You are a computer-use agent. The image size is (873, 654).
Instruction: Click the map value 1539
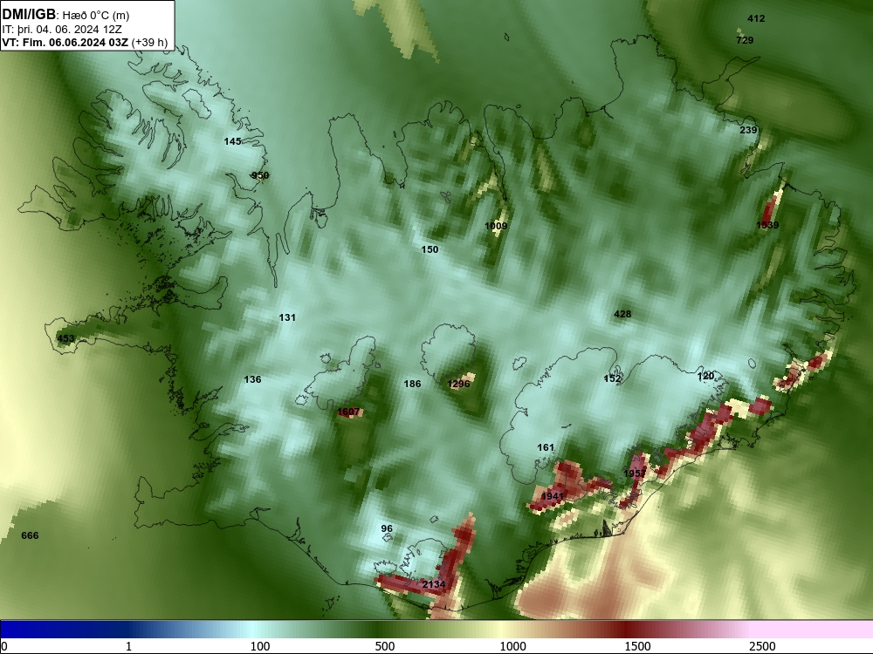[767, 225]
